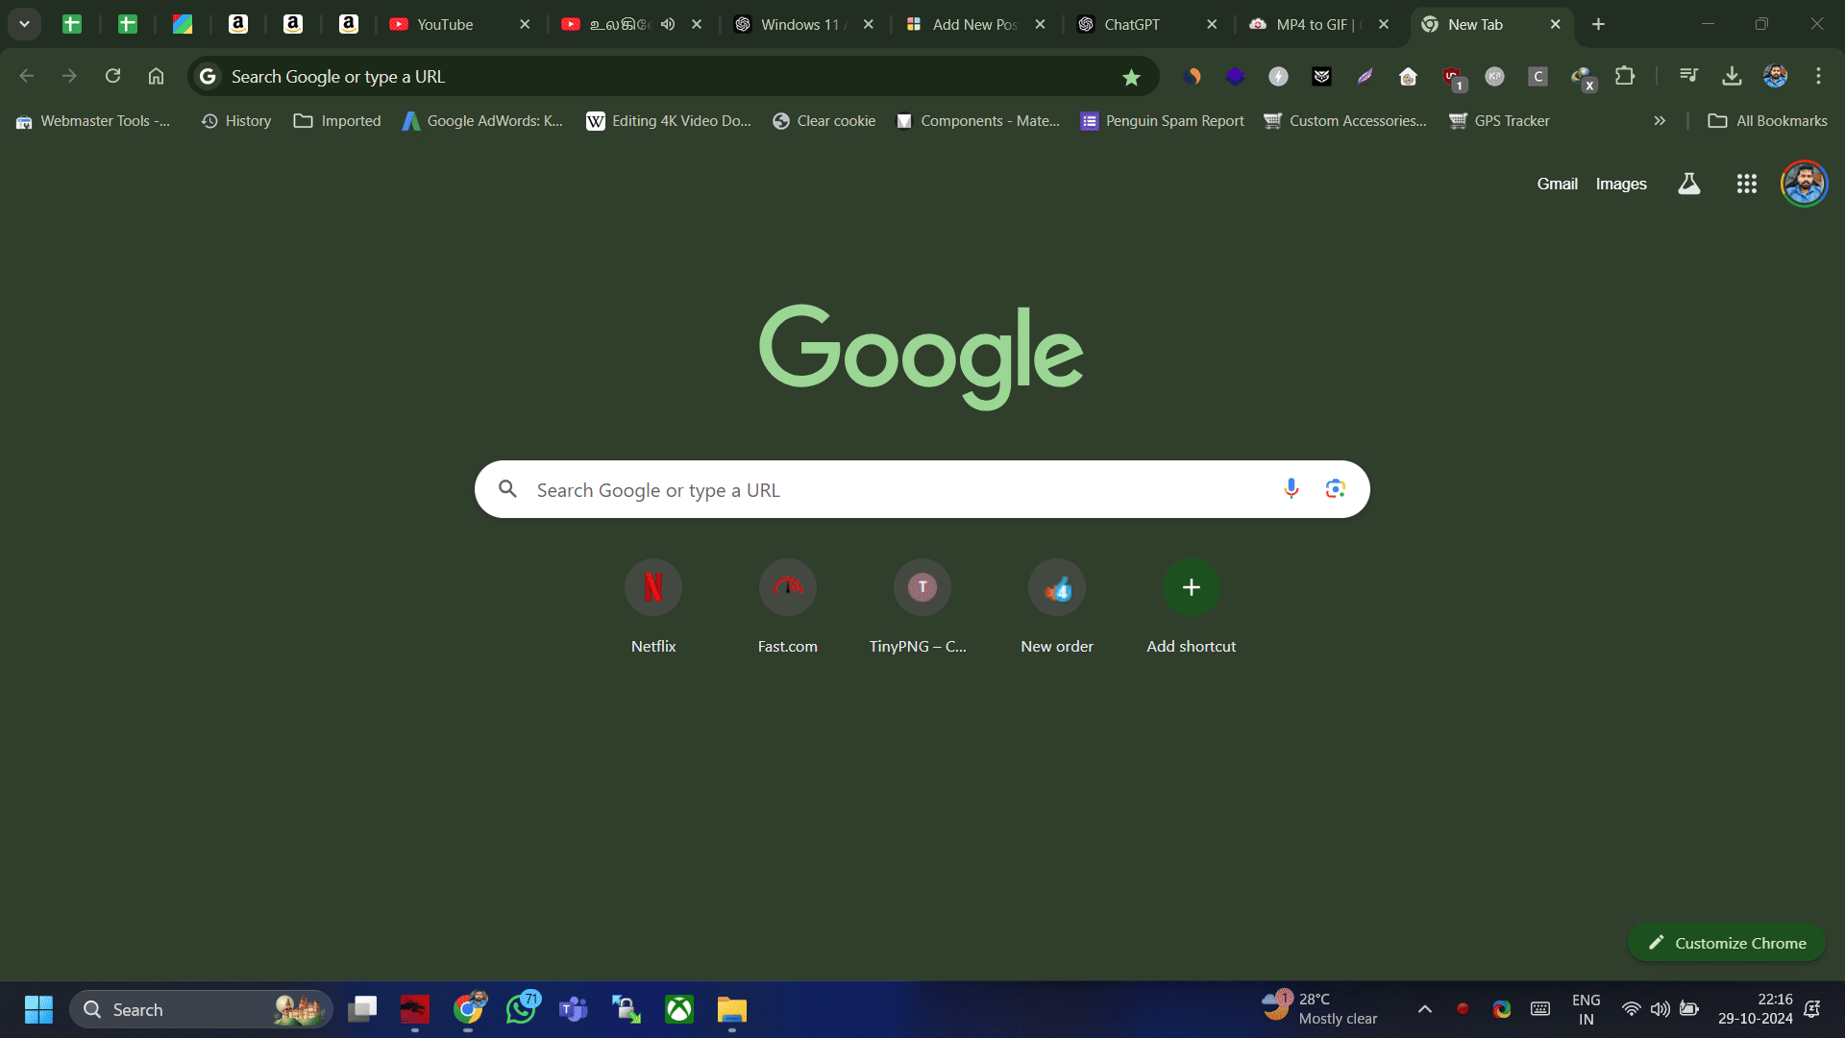Open Google apps grid

(1746, 184)
